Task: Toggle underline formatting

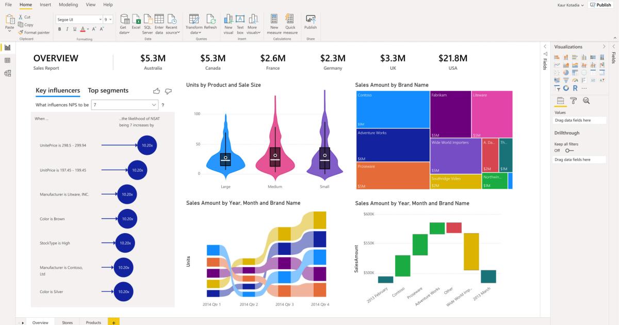Action: (x=75, y=29)
